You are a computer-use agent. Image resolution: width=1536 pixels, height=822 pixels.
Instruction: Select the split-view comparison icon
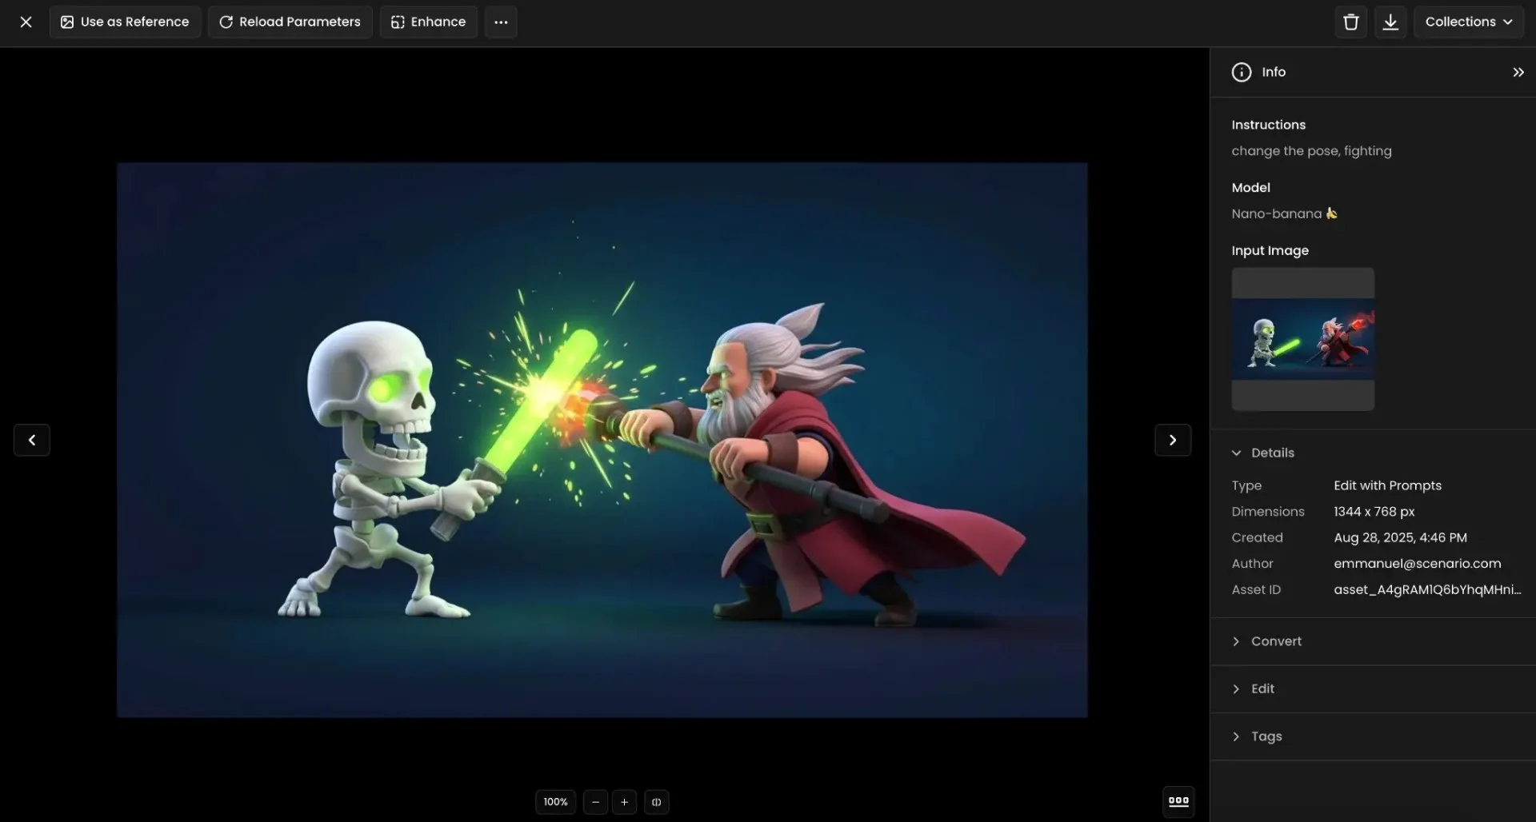coord(656,802)
